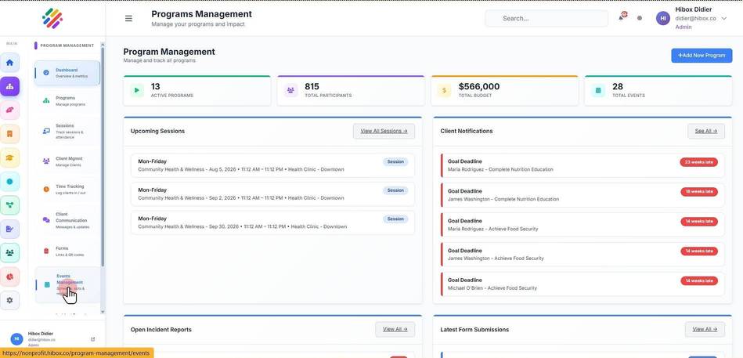Image resolution: width=743 pixels, height=358 pixels.
Task: Click the Session badge on Sep 2 row
Action: (x=395, y=190)
